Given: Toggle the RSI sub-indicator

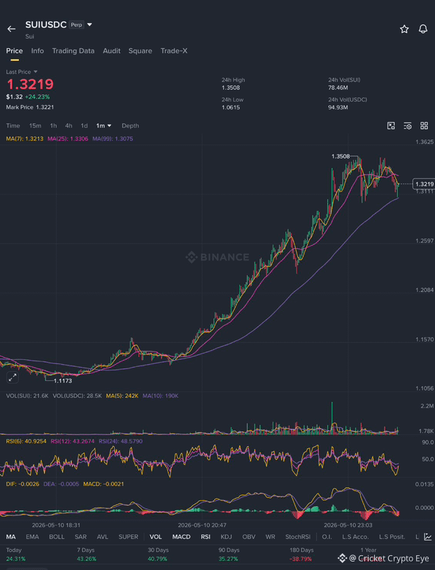Looking at the screenshot, I should point(206,537).
